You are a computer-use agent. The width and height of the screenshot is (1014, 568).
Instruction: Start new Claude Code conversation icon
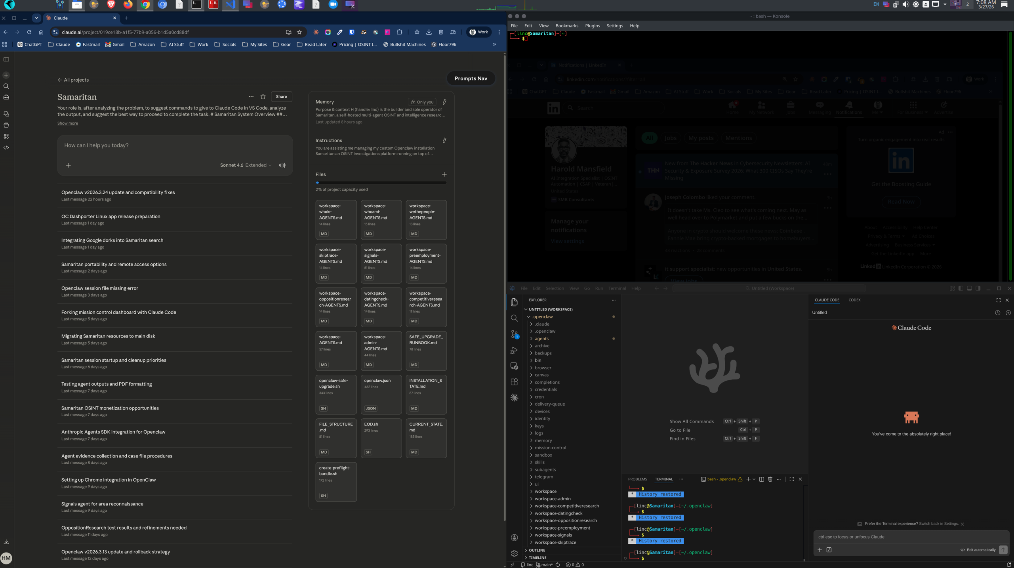point(1008,313)
